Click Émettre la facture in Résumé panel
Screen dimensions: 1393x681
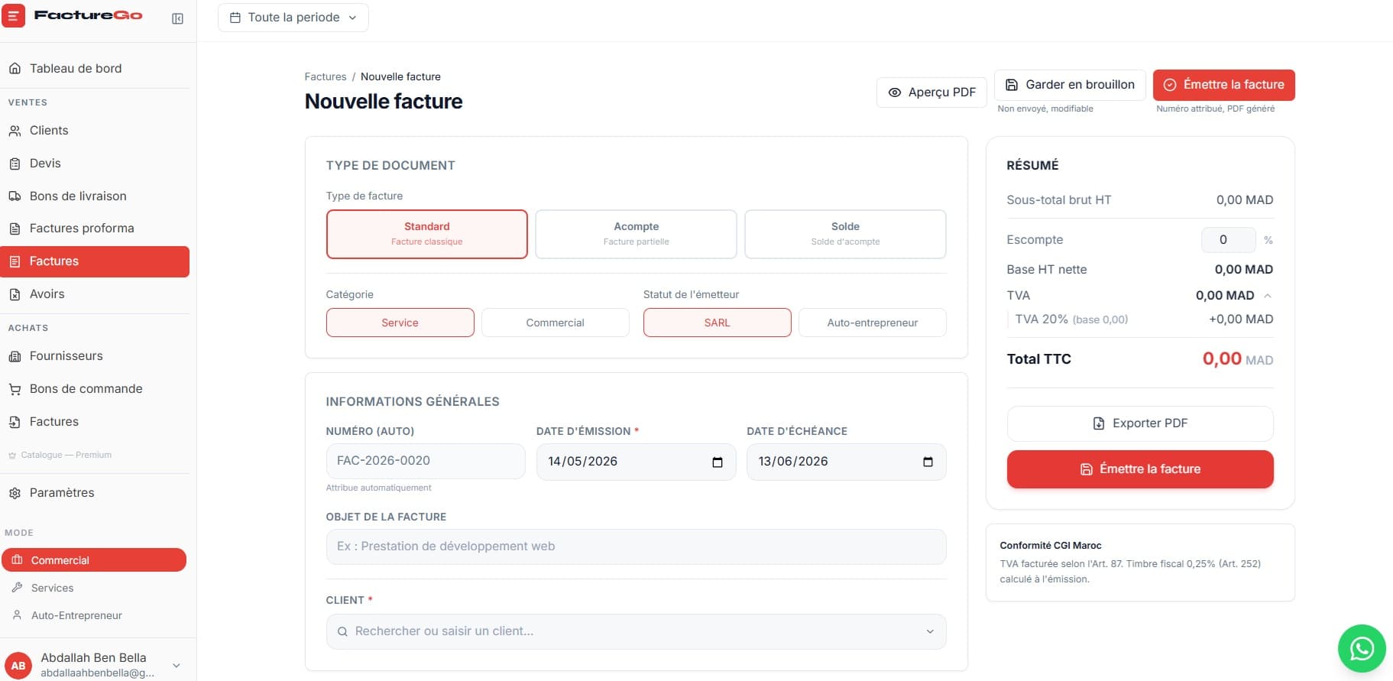point(1140,469)
